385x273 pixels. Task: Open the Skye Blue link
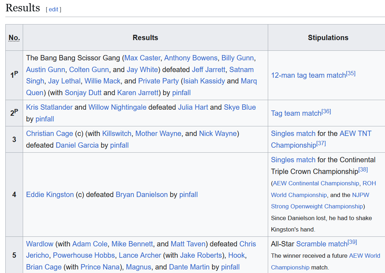coord(240,107)
